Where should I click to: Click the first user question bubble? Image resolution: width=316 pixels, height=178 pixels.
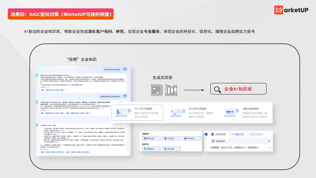pos(112,70)
